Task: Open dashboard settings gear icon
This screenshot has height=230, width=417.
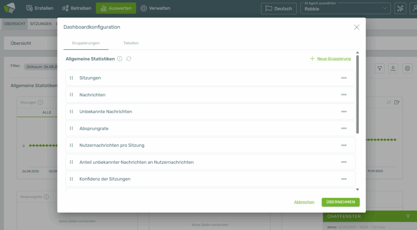Action: pyautogui.click(x=407, y=69)
